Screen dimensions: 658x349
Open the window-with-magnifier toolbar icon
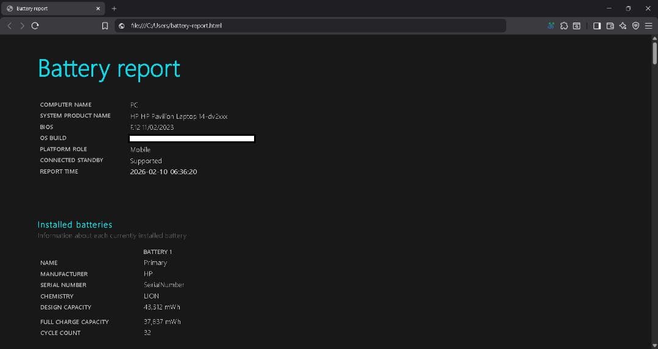(576, 26)
